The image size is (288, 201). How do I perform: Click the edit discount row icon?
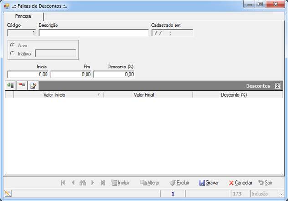[x=33, y=85]
